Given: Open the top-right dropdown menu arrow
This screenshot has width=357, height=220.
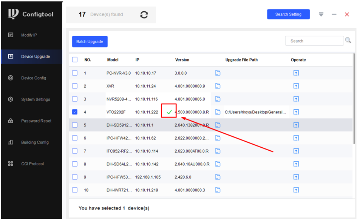Looking at the screenshot, I should point(321,14).
